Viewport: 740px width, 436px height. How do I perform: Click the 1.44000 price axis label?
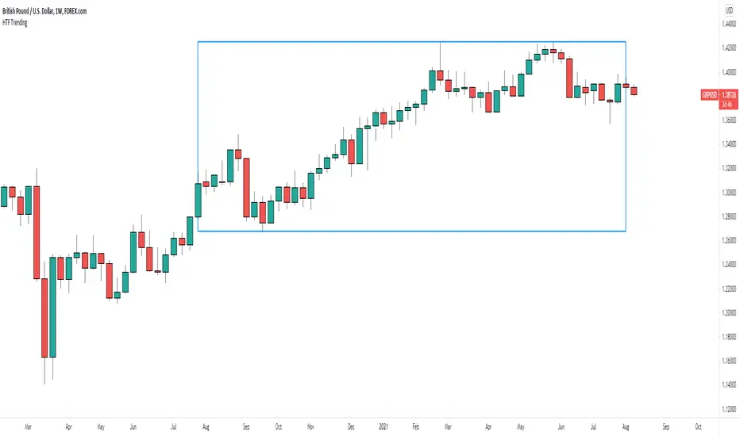tap(728, 25)
